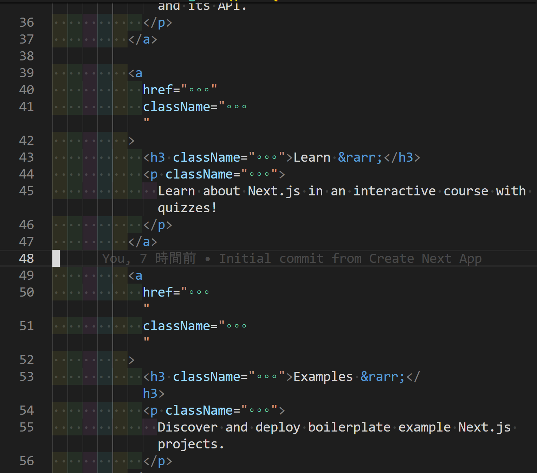The width and height of the screenshot is (537, 473).
Task: Click line number 38 in the gutter
Action: (27, 56)
